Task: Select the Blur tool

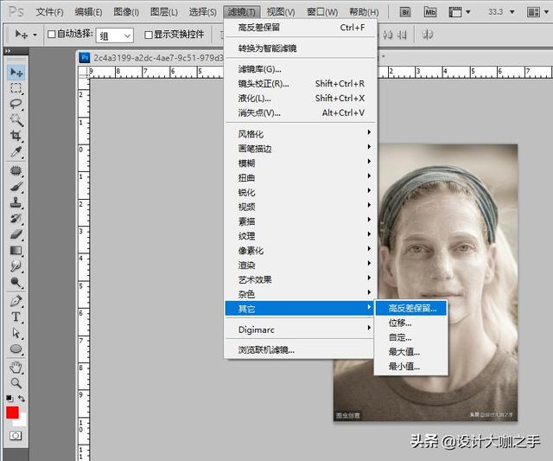Action: click(16, 266)
